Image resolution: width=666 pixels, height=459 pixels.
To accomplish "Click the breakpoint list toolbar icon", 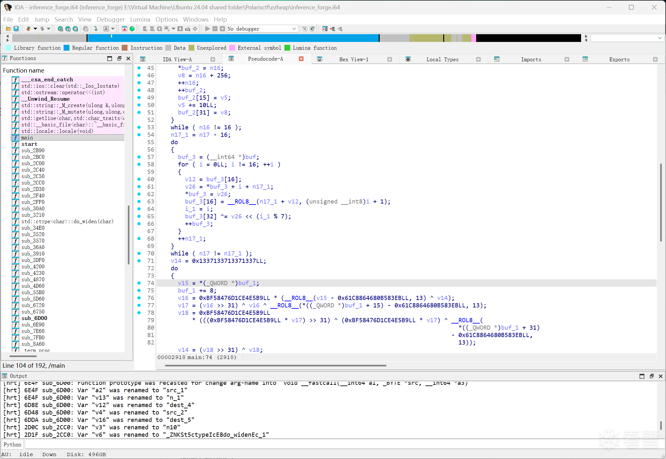I will pos(325,29).
